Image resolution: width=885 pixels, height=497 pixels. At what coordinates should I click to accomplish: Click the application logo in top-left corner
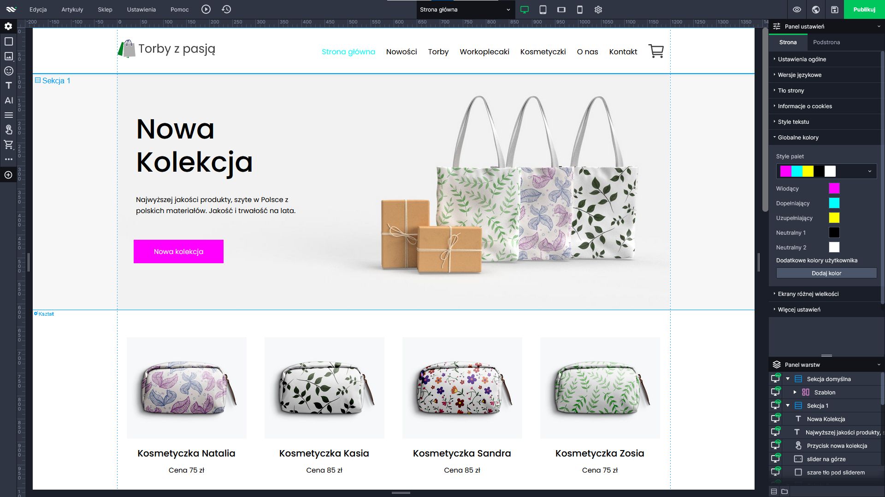point(11,9)
